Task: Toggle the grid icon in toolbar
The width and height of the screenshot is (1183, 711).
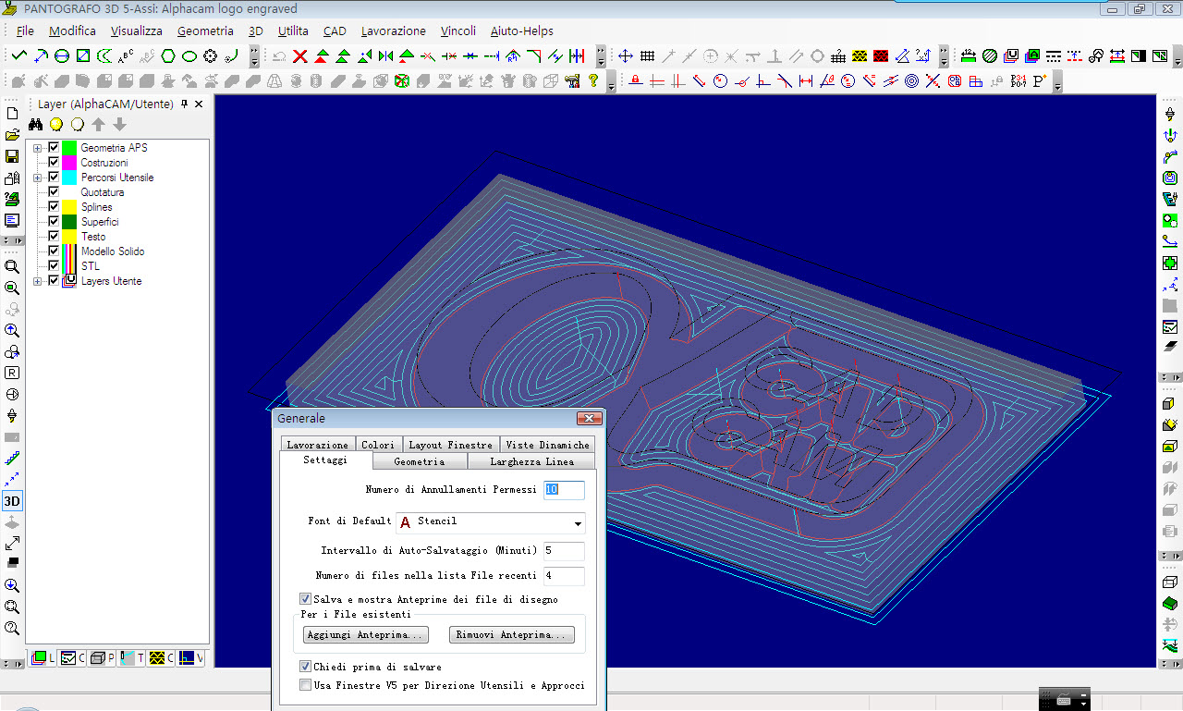Action: click(x=647, y=56)
